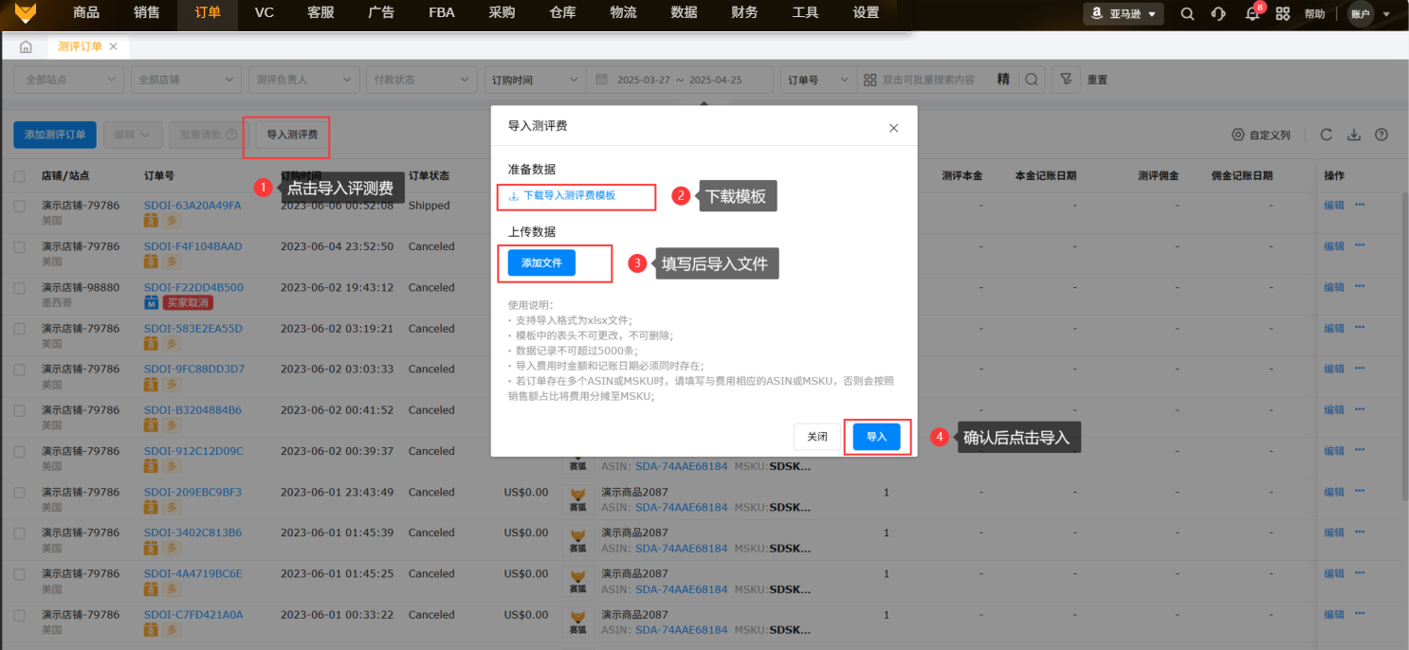The height and width of the screenshot is (650, 1409).
Task: Go to the home tab icon
Action: (26, 46)
